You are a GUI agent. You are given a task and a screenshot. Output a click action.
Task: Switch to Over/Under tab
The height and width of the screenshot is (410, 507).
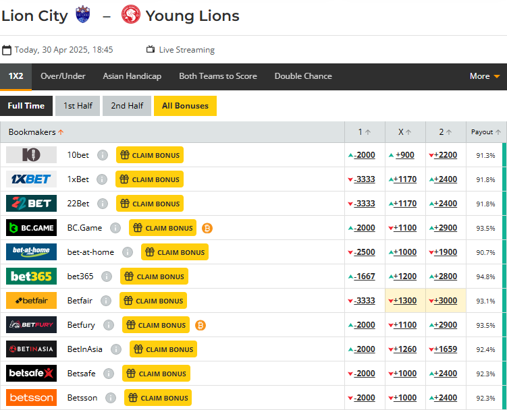click(x=63, y=76)
